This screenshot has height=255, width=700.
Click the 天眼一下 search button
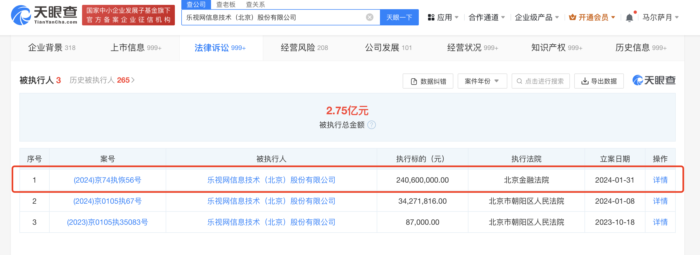click(399, 17)
